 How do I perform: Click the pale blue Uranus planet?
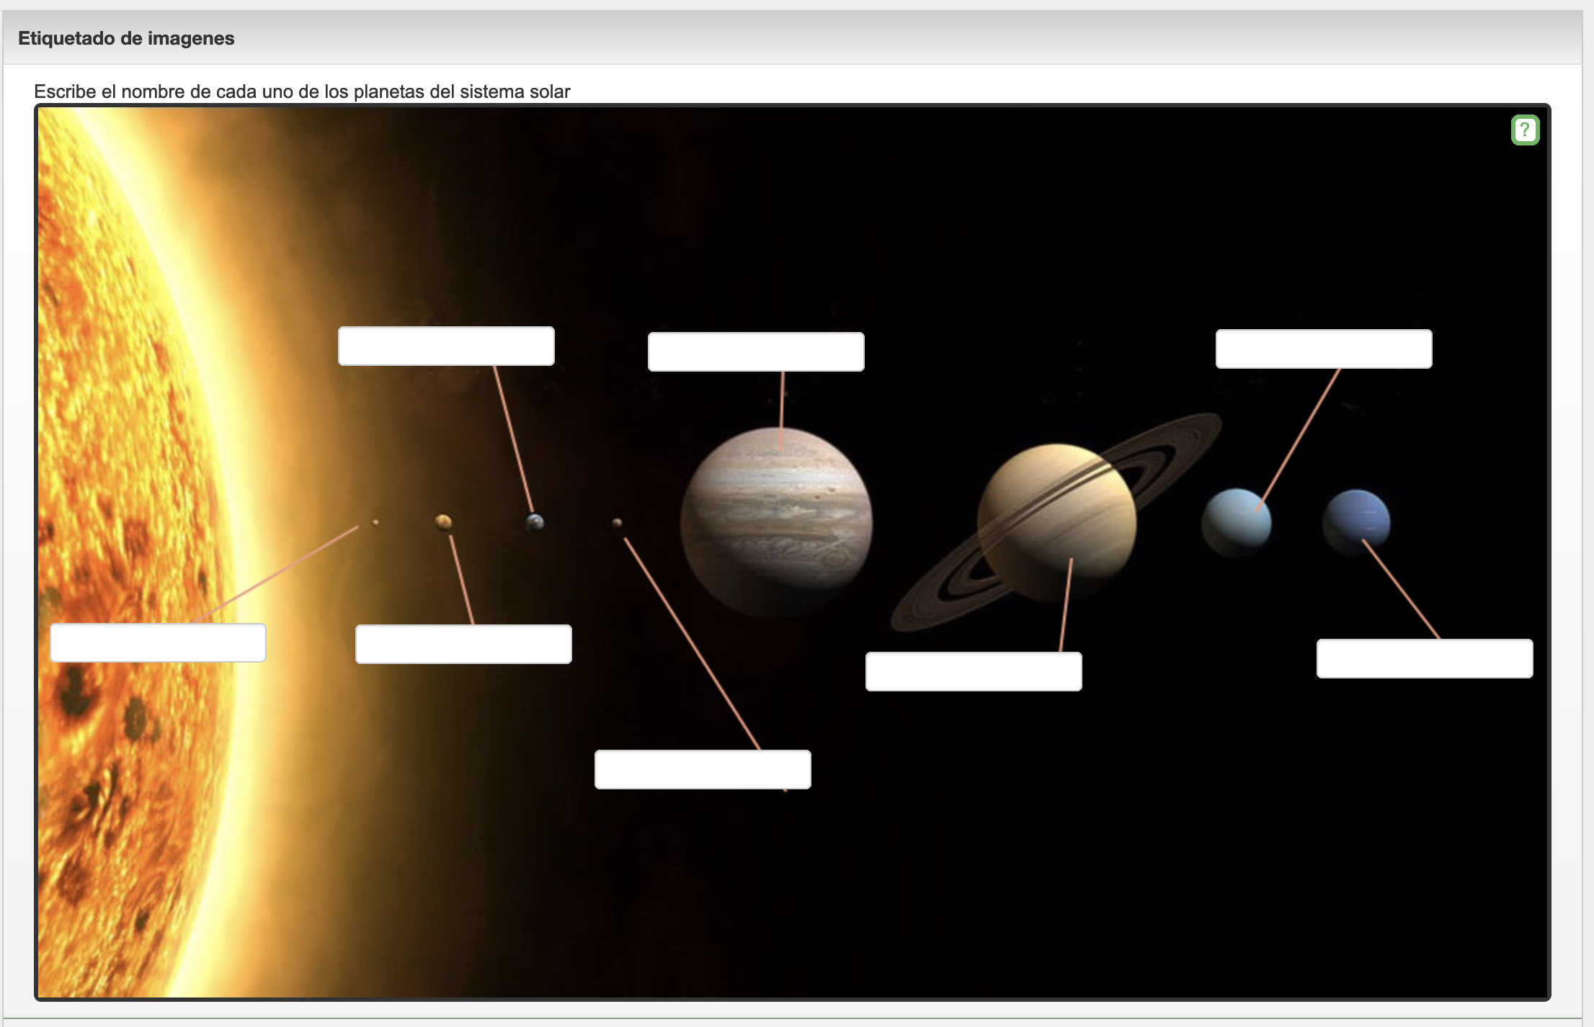[1236, 523]
